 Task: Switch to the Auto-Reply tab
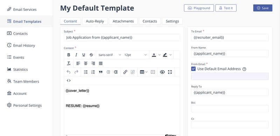[95, 21]
